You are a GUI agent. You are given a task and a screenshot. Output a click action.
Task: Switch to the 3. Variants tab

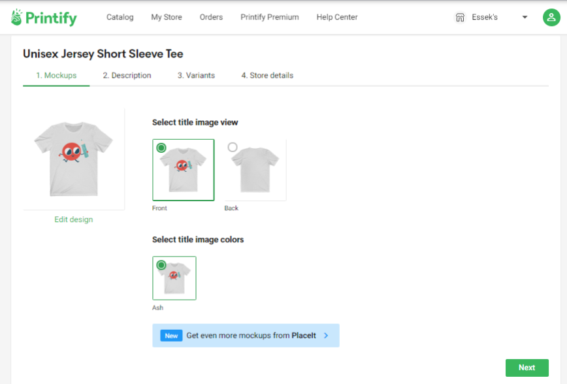196,76
